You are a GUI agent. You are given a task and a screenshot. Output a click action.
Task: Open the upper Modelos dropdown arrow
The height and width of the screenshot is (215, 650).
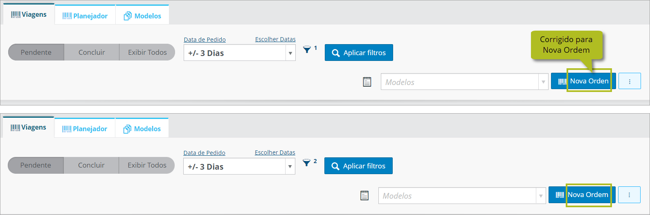[543, 82]
